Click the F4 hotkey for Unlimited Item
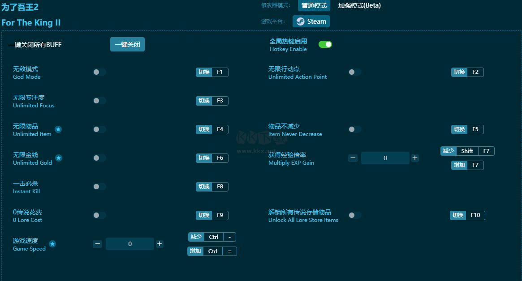This screenshot has height=281, width=522. coord(212,129)
